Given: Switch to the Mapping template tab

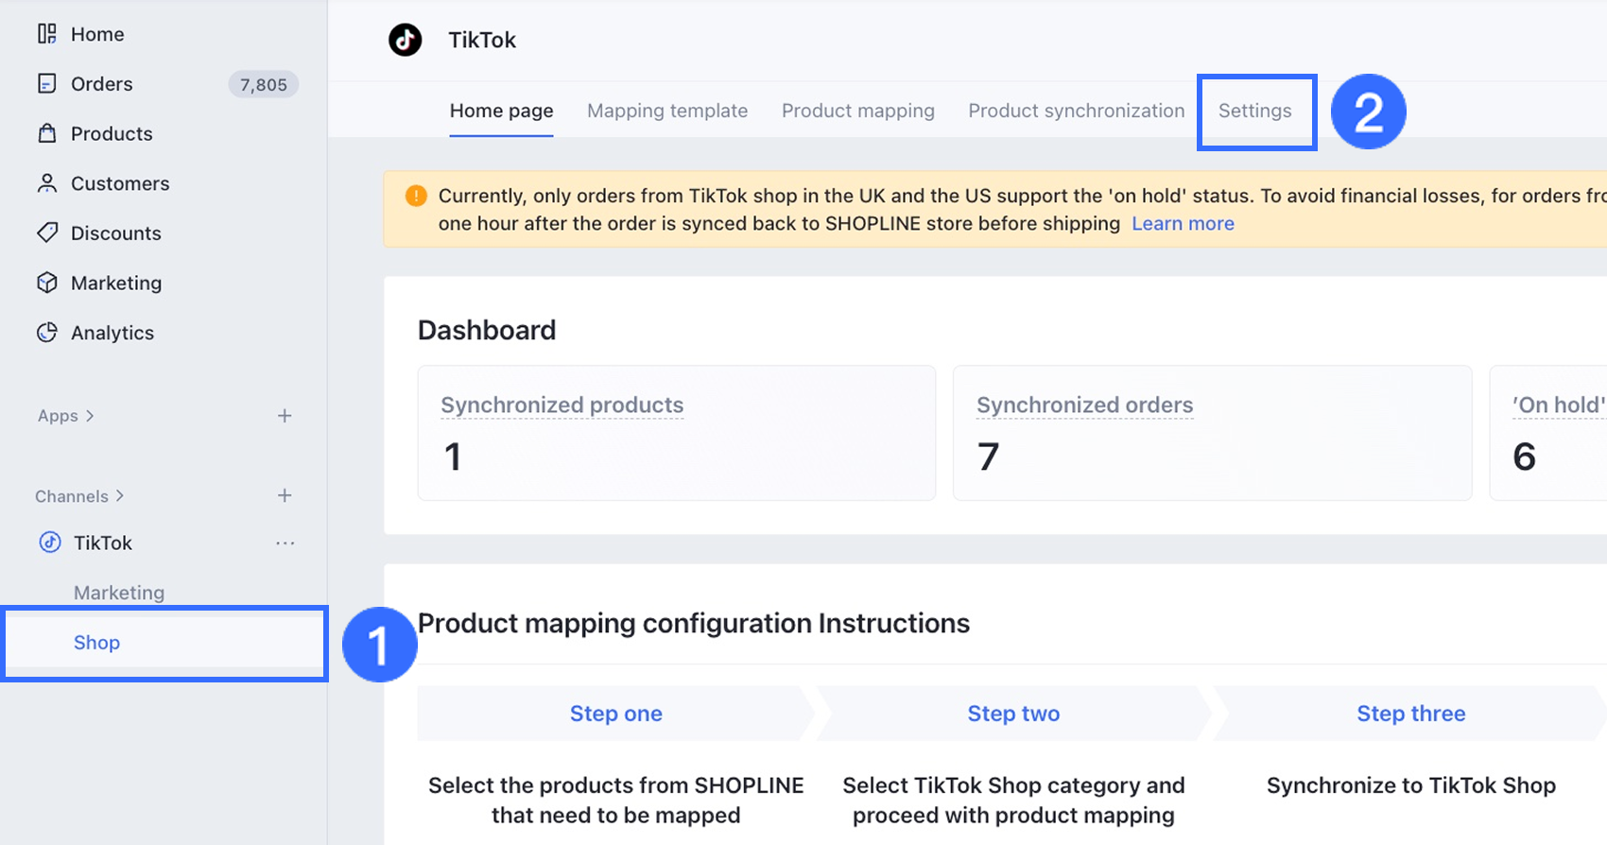Looking at the screenshot, I should [x=667, y=111].
